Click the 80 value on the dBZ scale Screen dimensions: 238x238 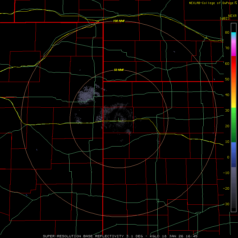tap(227, 32)
